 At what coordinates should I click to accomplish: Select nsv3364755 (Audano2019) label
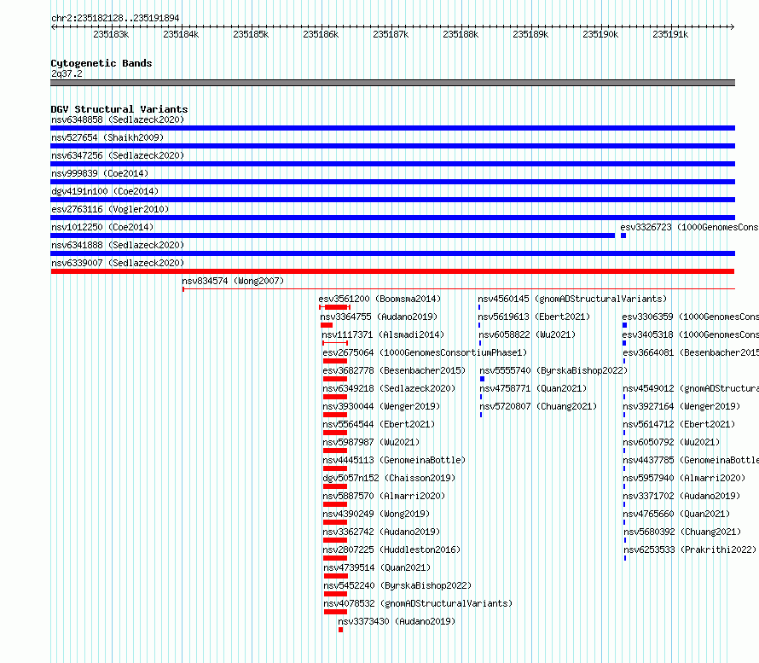click(x=379, y=317)
